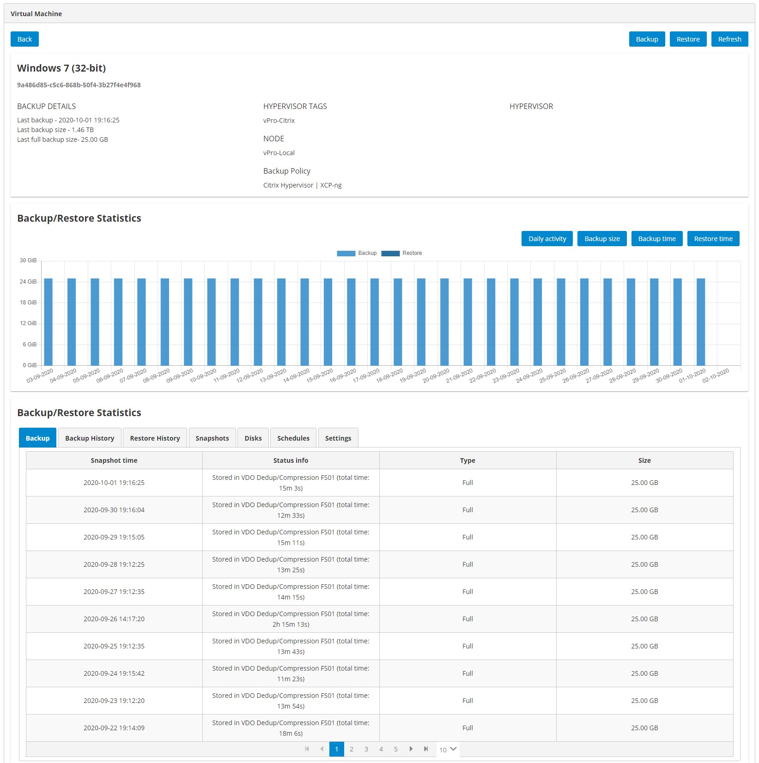The width and height of the screenshot is (759, 763).
Task: Jump to the last page of results
Action: 425,749
